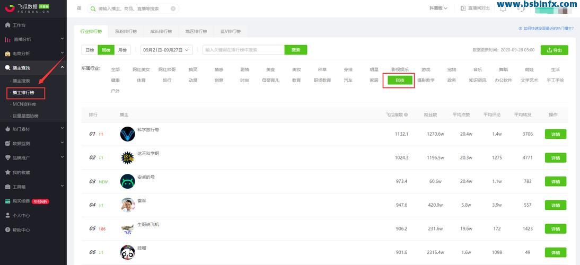Click the info icon beside 飞瓜指数
Viewport: 580px width, 265px height.
pyautogui.click(x=406, y=115)
